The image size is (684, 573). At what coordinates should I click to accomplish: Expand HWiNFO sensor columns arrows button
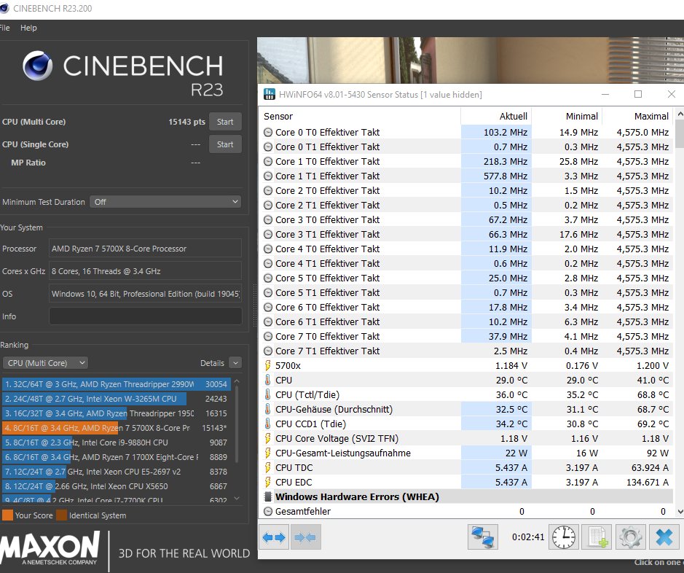[274, 537]
